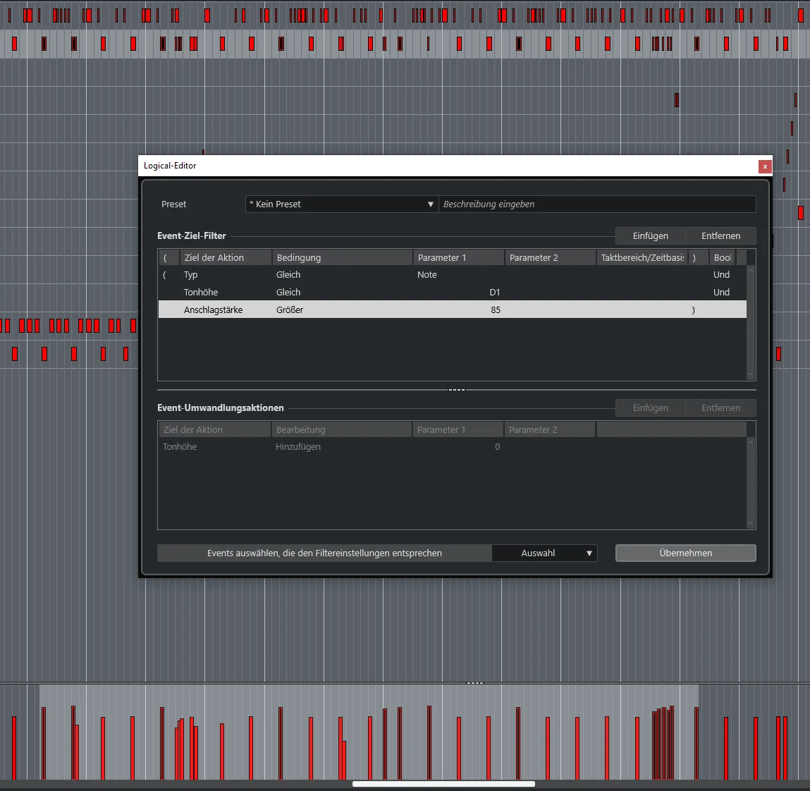This screenshot has height=791, width=810.
Task: Click the 0 parameter value in the transformation list
Action: (x=498, y=446)
